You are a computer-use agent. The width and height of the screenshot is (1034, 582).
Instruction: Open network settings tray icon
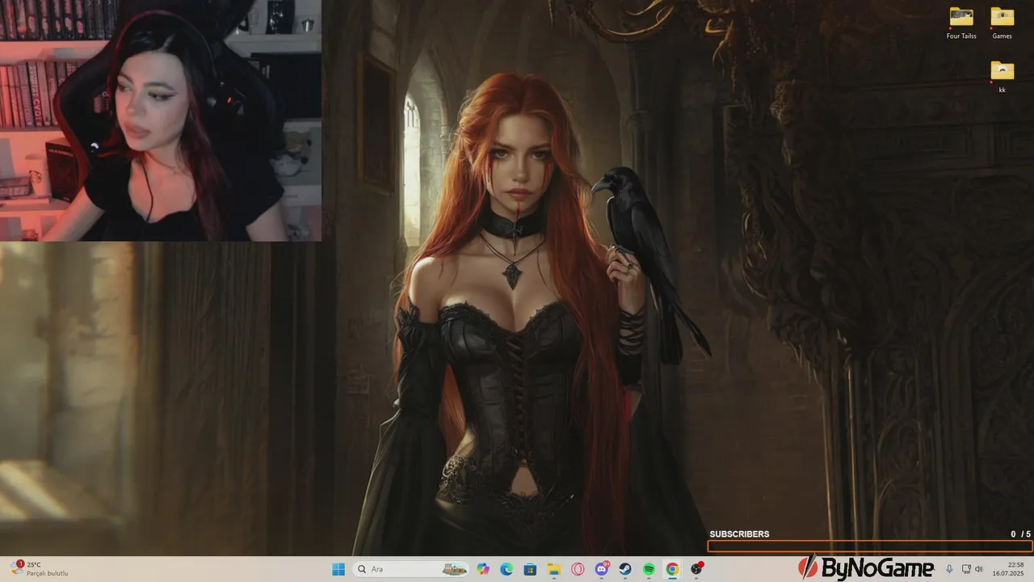click(x=966, y=569)
